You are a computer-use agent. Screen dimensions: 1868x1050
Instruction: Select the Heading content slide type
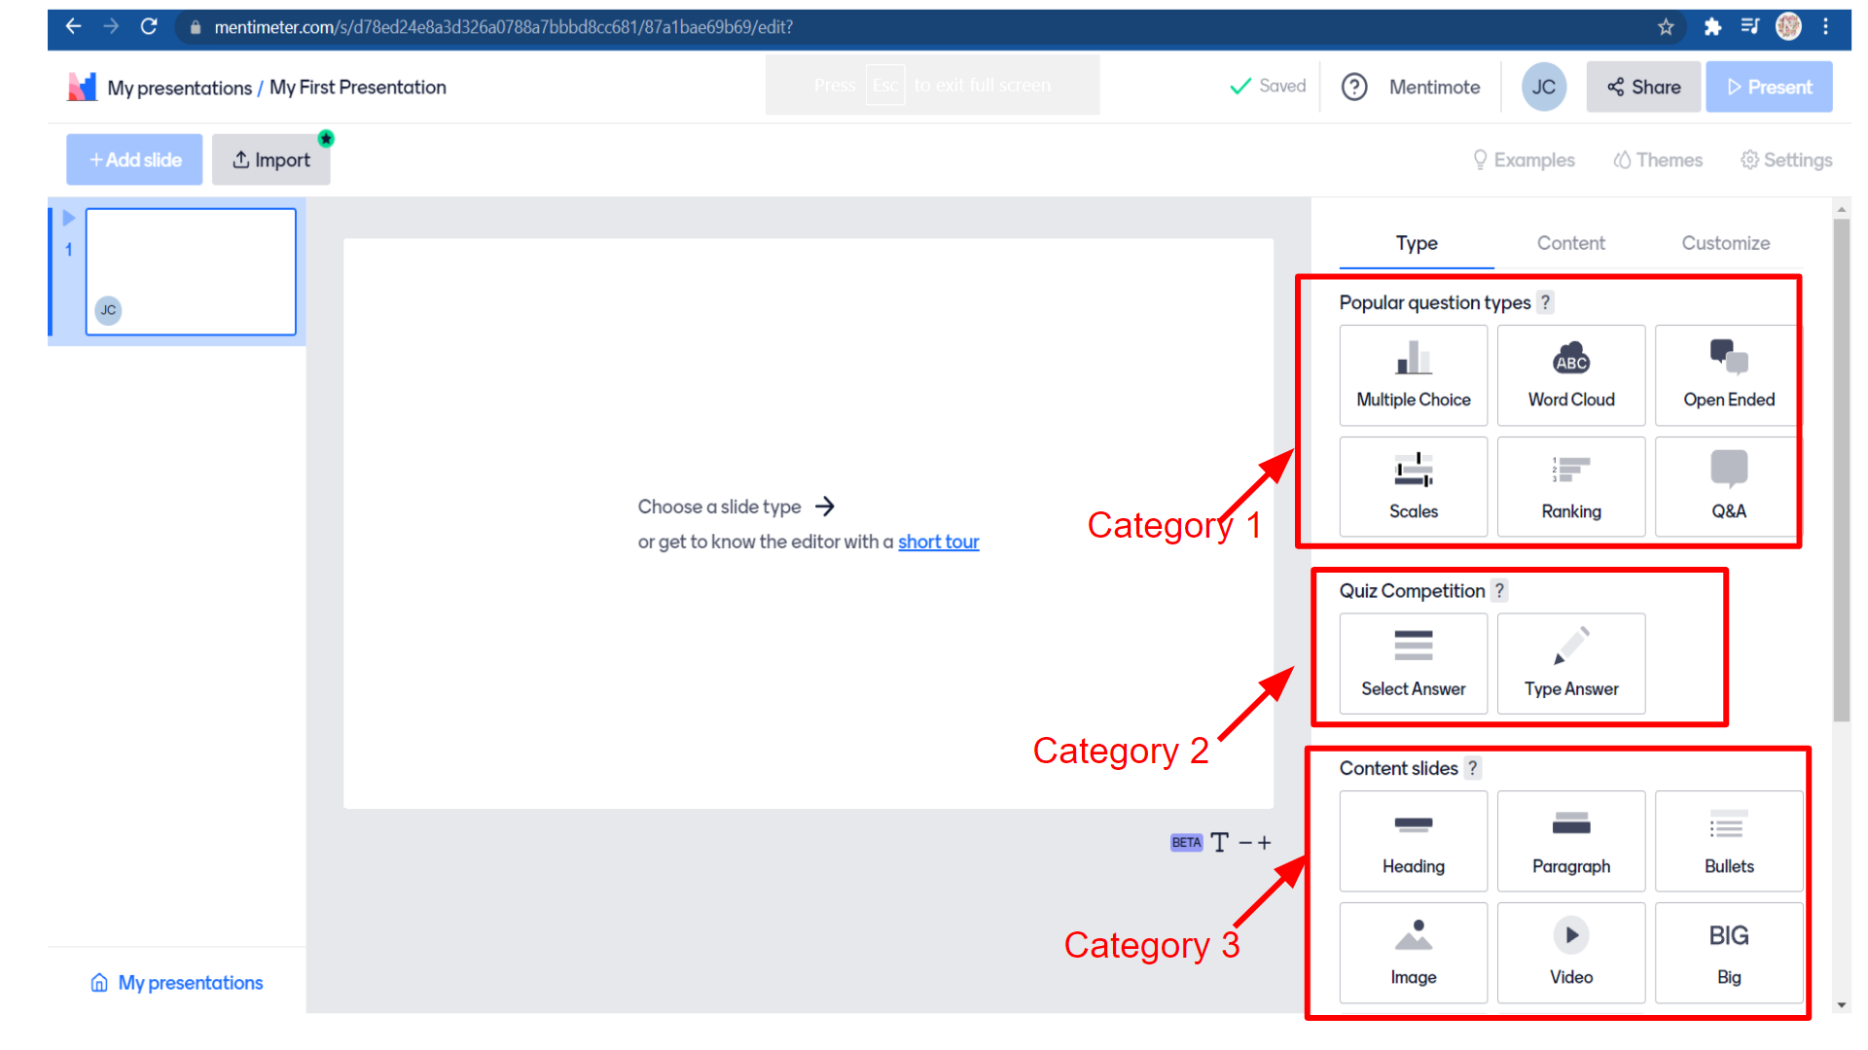[1413, 841]
